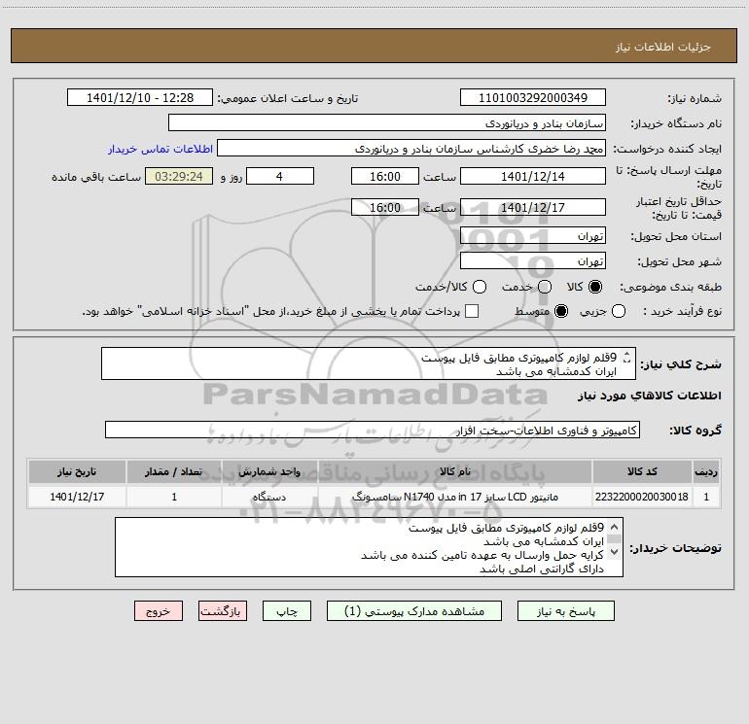Click the شماره نیاز label
749x724 pixels.
tap(695, 98)
